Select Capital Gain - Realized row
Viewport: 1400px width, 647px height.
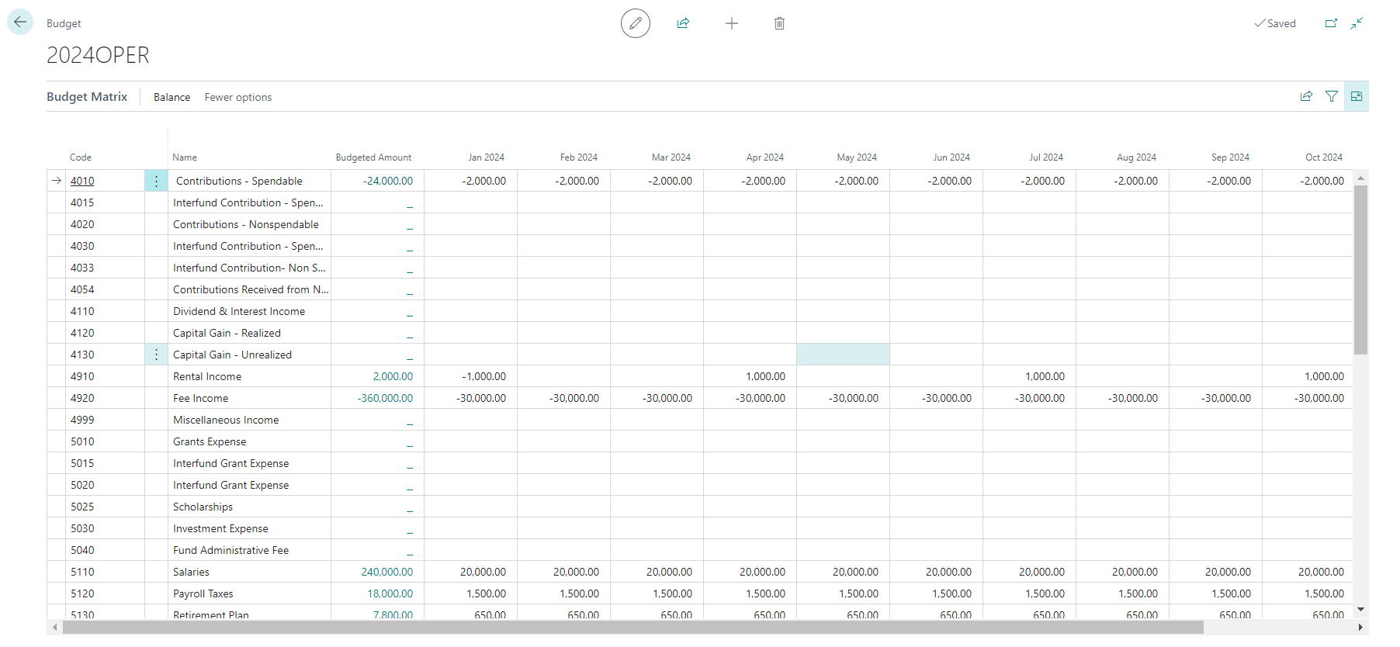click(227, 333)
